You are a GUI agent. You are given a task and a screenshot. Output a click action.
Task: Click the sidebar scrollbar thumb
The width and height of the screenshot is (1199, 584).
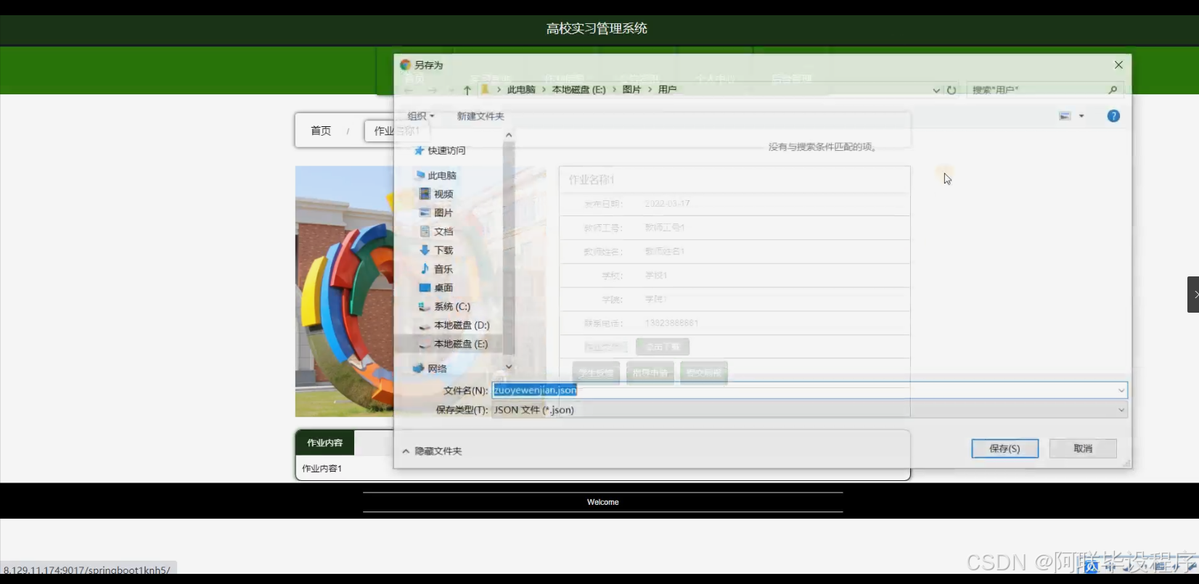point(509,247)
